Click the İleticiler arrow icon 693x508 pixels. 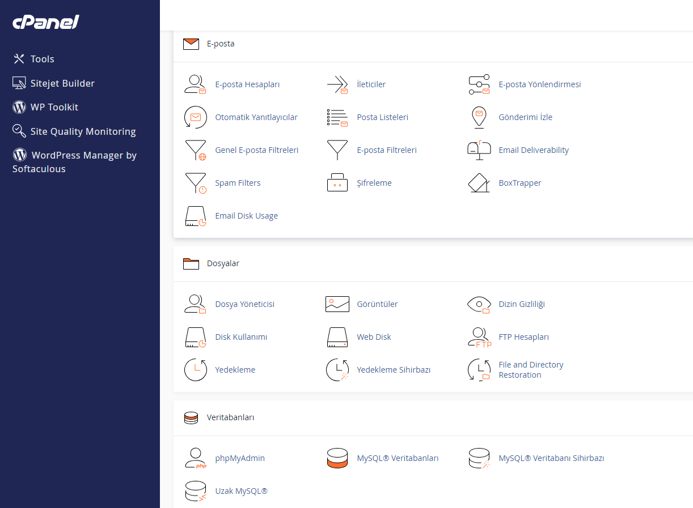[x=337, y=84]
